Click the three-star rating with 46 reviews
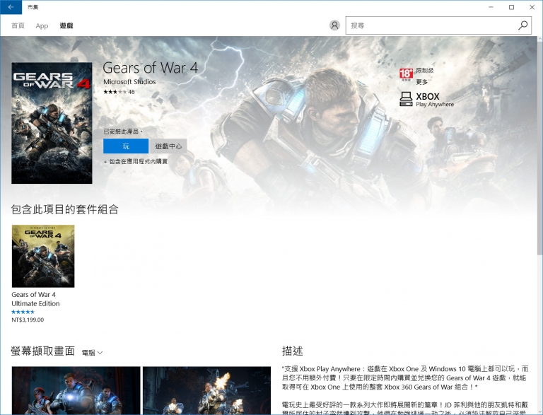Screen dimensions: 543x415 (x=119, y=92)
